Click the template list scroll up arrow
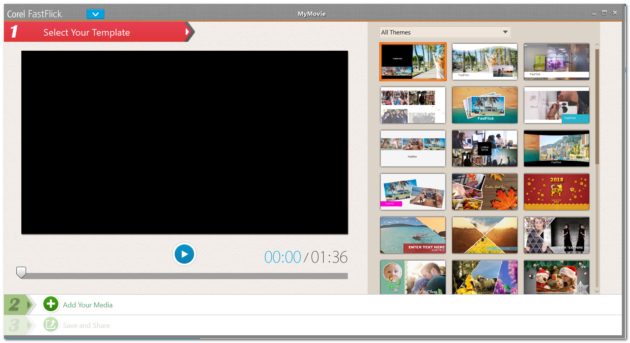The width and height of the screenshot is (630, 343). pyautogui.click(x=597, y=45)
